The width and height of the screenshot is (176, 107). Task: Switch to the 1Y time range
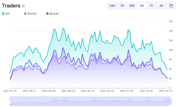point(152,6)
